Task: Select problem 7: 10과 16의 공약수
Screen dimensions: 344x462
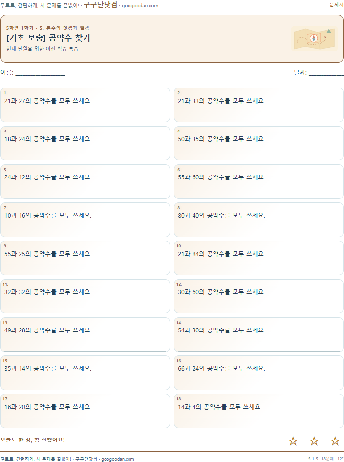Action: point(85,220)
